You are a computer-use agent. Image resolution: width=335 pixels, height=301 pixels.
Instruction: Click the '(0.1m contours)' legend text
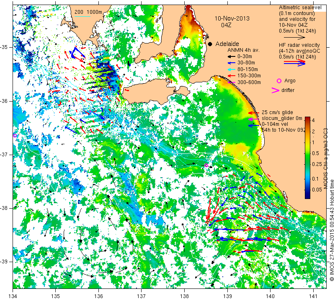297,13
